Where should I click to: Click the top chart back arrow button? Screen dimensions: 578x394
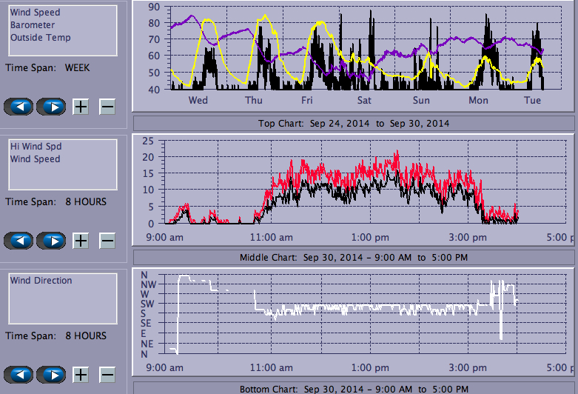tap(19, 107)
